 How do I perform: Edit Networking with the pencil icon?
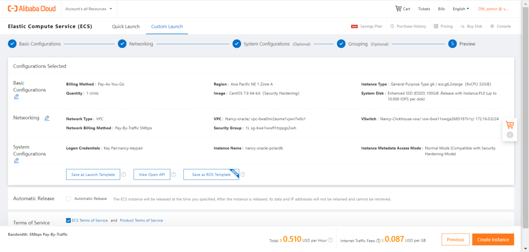[47, 118]
